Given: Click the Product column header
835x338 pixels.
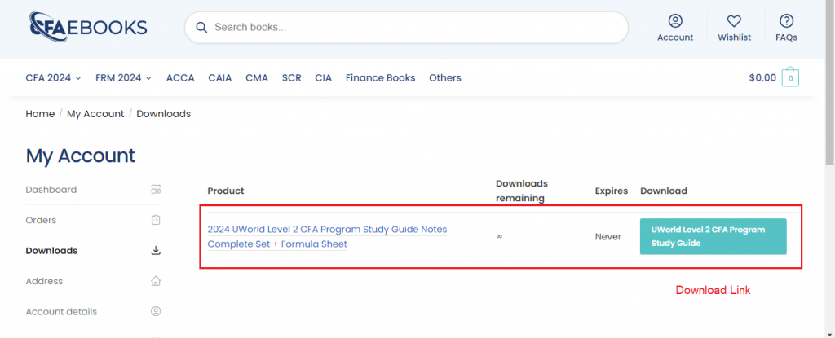Looking at the screenshot, I should [x=226, y=191].
